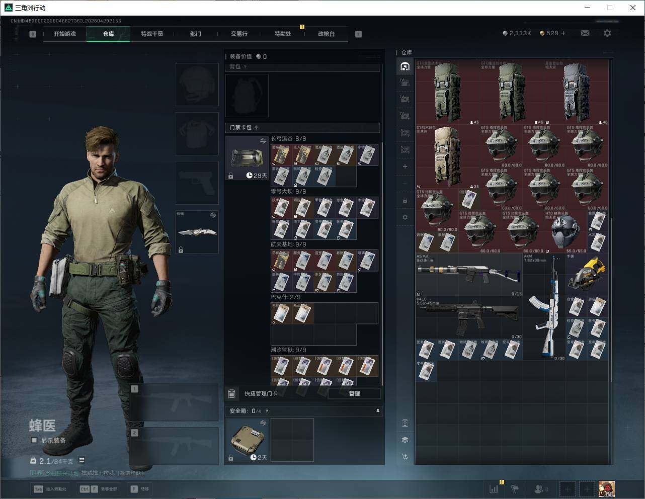Select the H70 dark helmet in warehouse
This screenshot has height=499, width=645.
coord(566,232)
